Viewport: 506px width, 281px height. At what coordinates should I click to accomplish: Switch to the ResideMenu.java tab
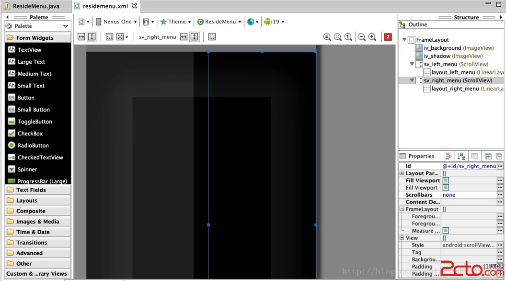tap(36, 6)
